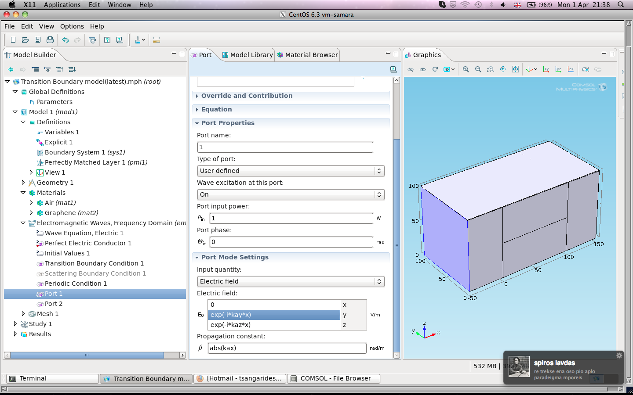
Task: Switch Graphics to the XY view
Action: (546, 69)
